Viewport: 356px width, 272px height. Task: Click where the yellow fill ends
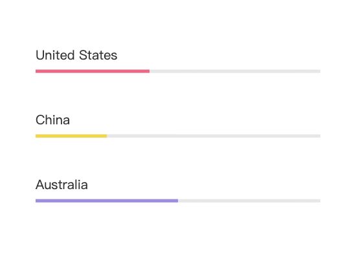107,136
